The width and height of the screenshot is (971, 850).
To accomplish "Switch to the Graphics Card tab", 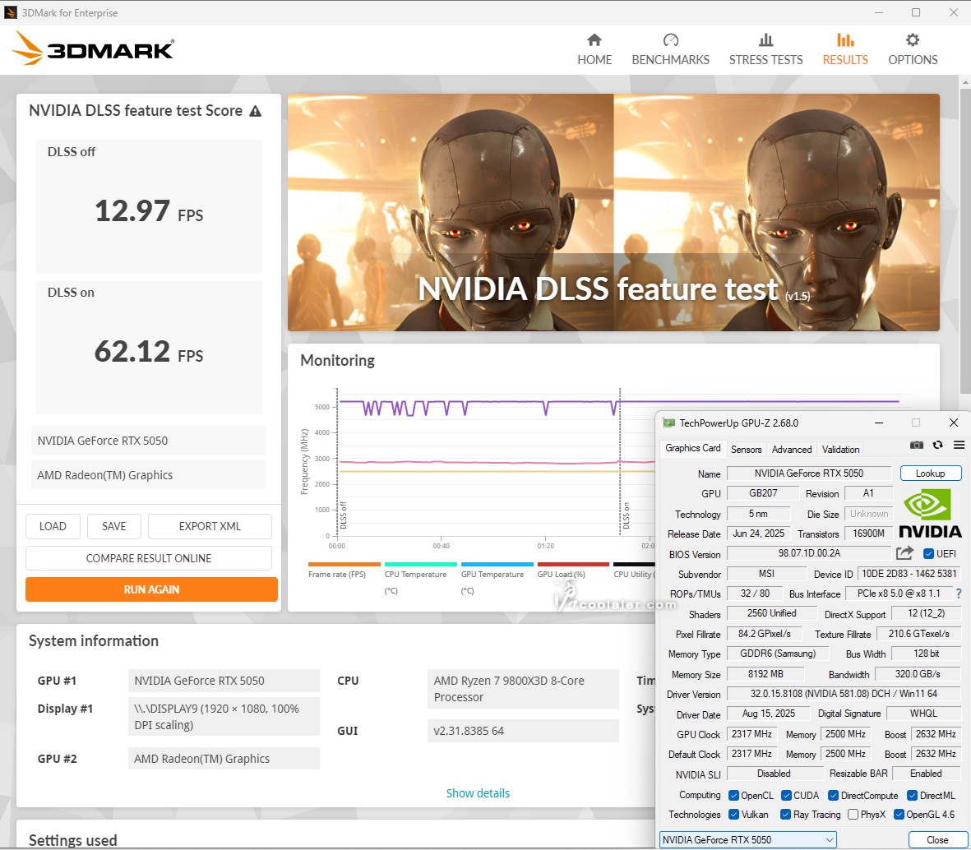I will [x=693, y=448].
